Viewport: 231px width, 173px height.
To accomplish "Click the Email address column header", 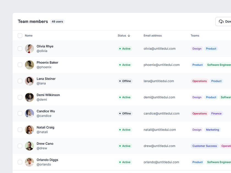I will tap(153, 35).
